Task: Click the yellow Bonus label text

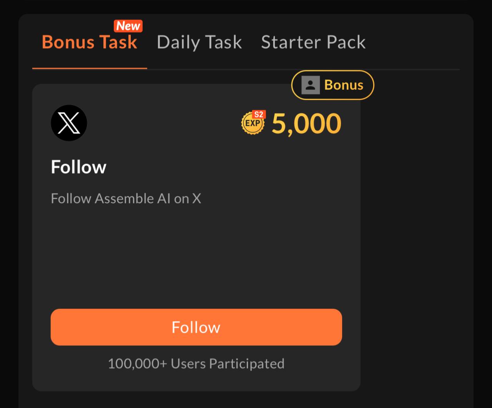Action: (344, 85)
